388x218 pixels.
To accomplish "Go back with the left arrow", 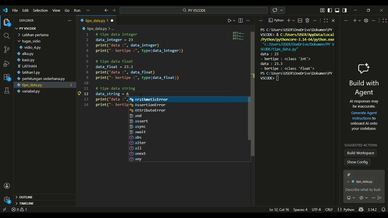I will click(x=106, y=10).
